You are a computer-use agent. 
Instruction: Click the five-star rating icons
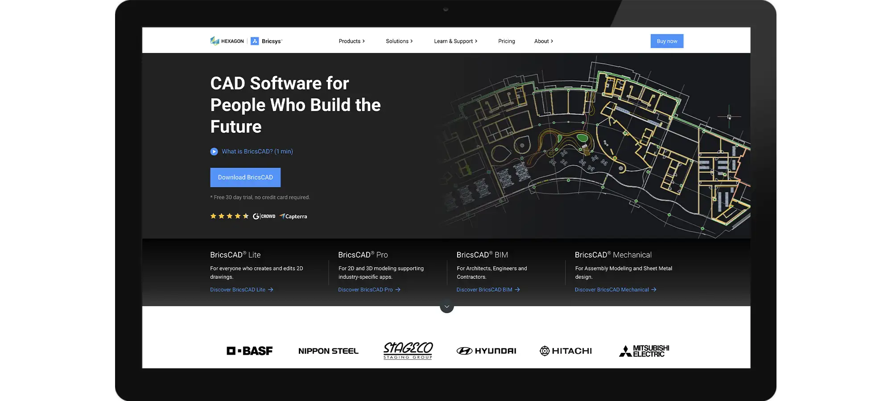pyautogui.click(x=229, y=216)
